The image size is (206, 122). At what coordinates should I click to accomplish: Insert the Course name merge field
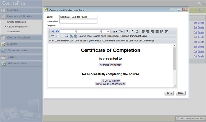pos(99,36)
